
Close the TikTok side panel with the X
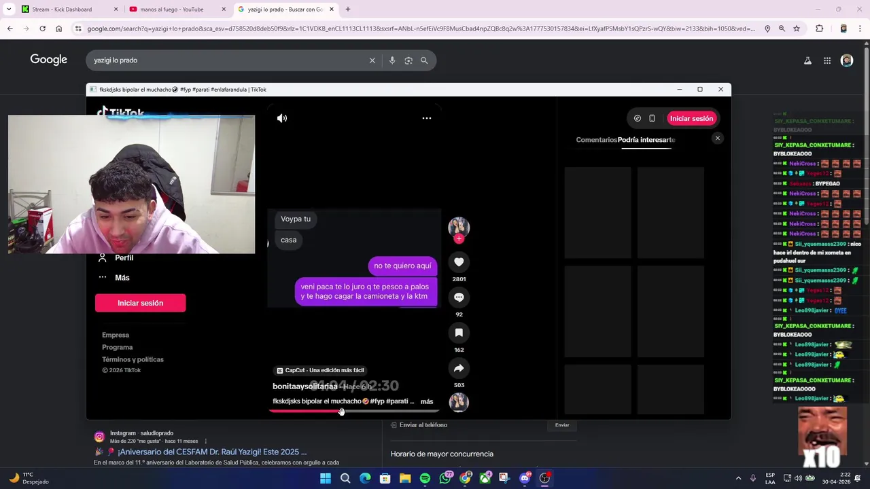(x=717, y=139)
